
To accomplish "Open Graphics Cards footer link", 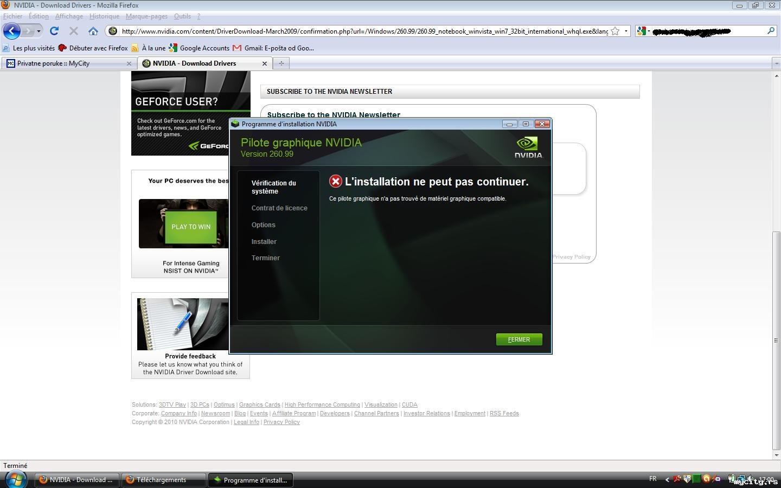I will [x=260, y=404].
